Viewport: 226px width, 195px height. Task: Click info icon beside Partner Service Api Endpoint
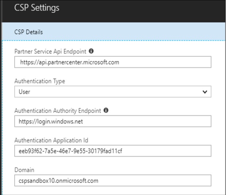tap(91, 51)
